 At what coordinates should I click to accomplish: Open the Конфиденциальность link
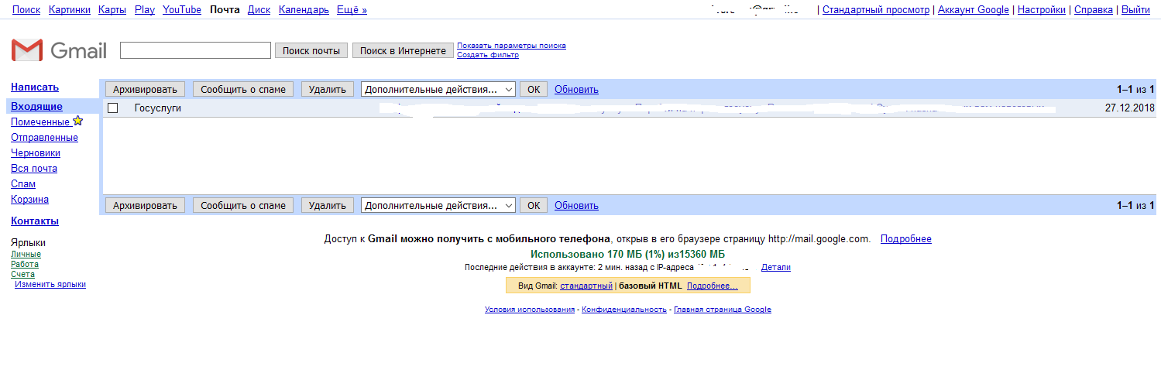click(x=624, y=310)
